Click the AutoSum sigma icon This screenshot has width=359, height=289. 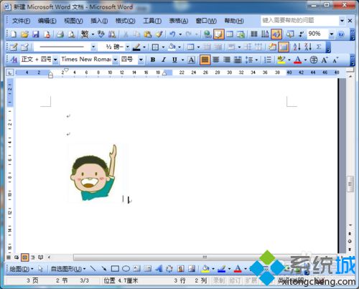(319, 47)
